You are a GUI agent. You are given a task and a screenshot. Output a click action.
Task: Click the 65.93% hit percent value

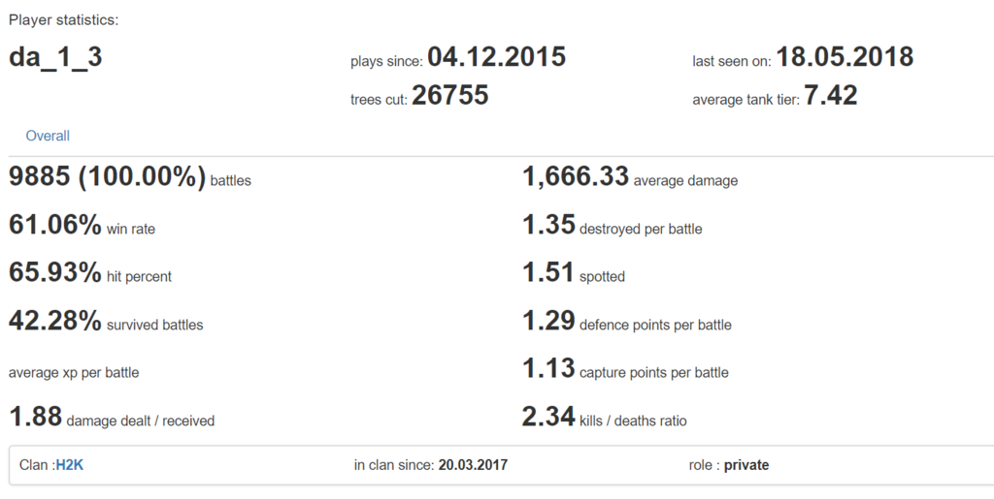tap(55, 274)
